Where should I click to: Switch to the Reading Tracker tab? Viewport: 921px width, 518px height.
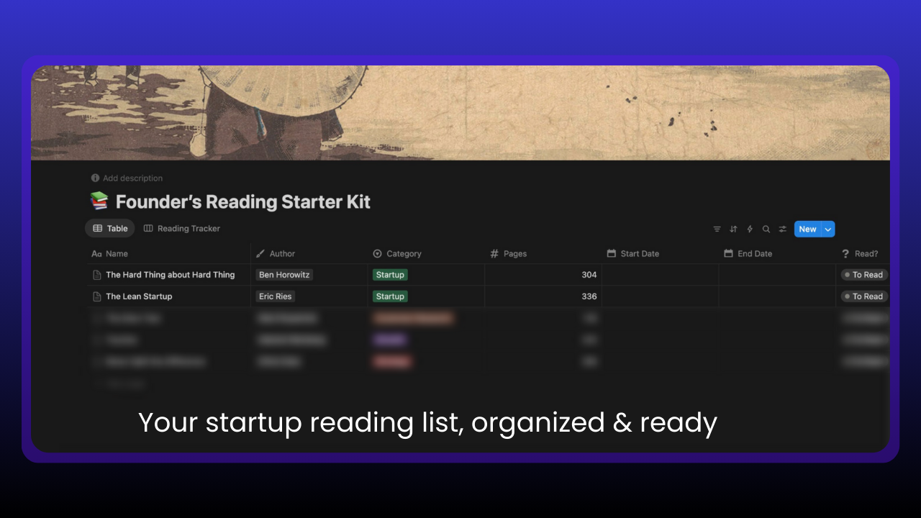click(182, 229)
